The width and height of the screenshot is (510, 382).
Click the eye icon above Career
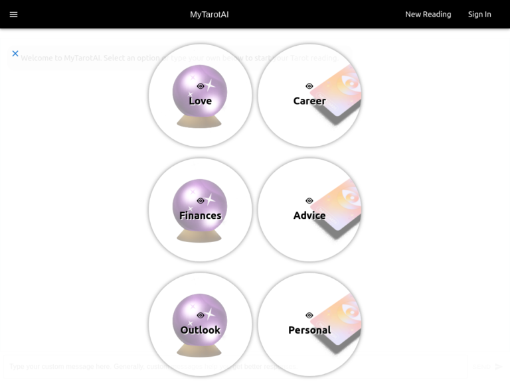(309, 86)
